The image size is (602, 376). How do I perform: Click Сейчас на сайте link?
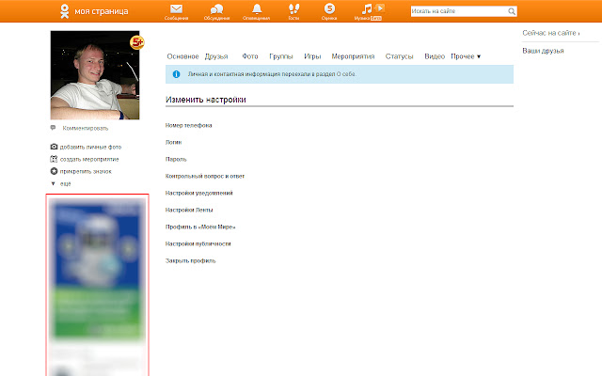551,33
